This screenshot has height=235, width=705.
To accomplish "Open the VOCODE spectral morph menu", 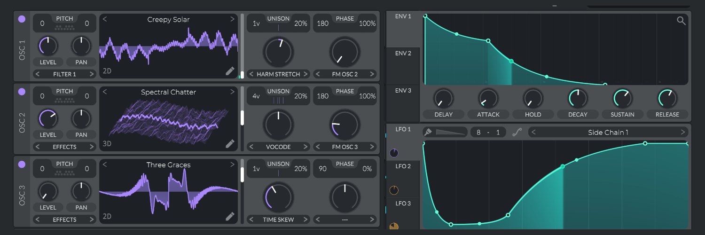I will pyautogui.click(x=278, y=147).
